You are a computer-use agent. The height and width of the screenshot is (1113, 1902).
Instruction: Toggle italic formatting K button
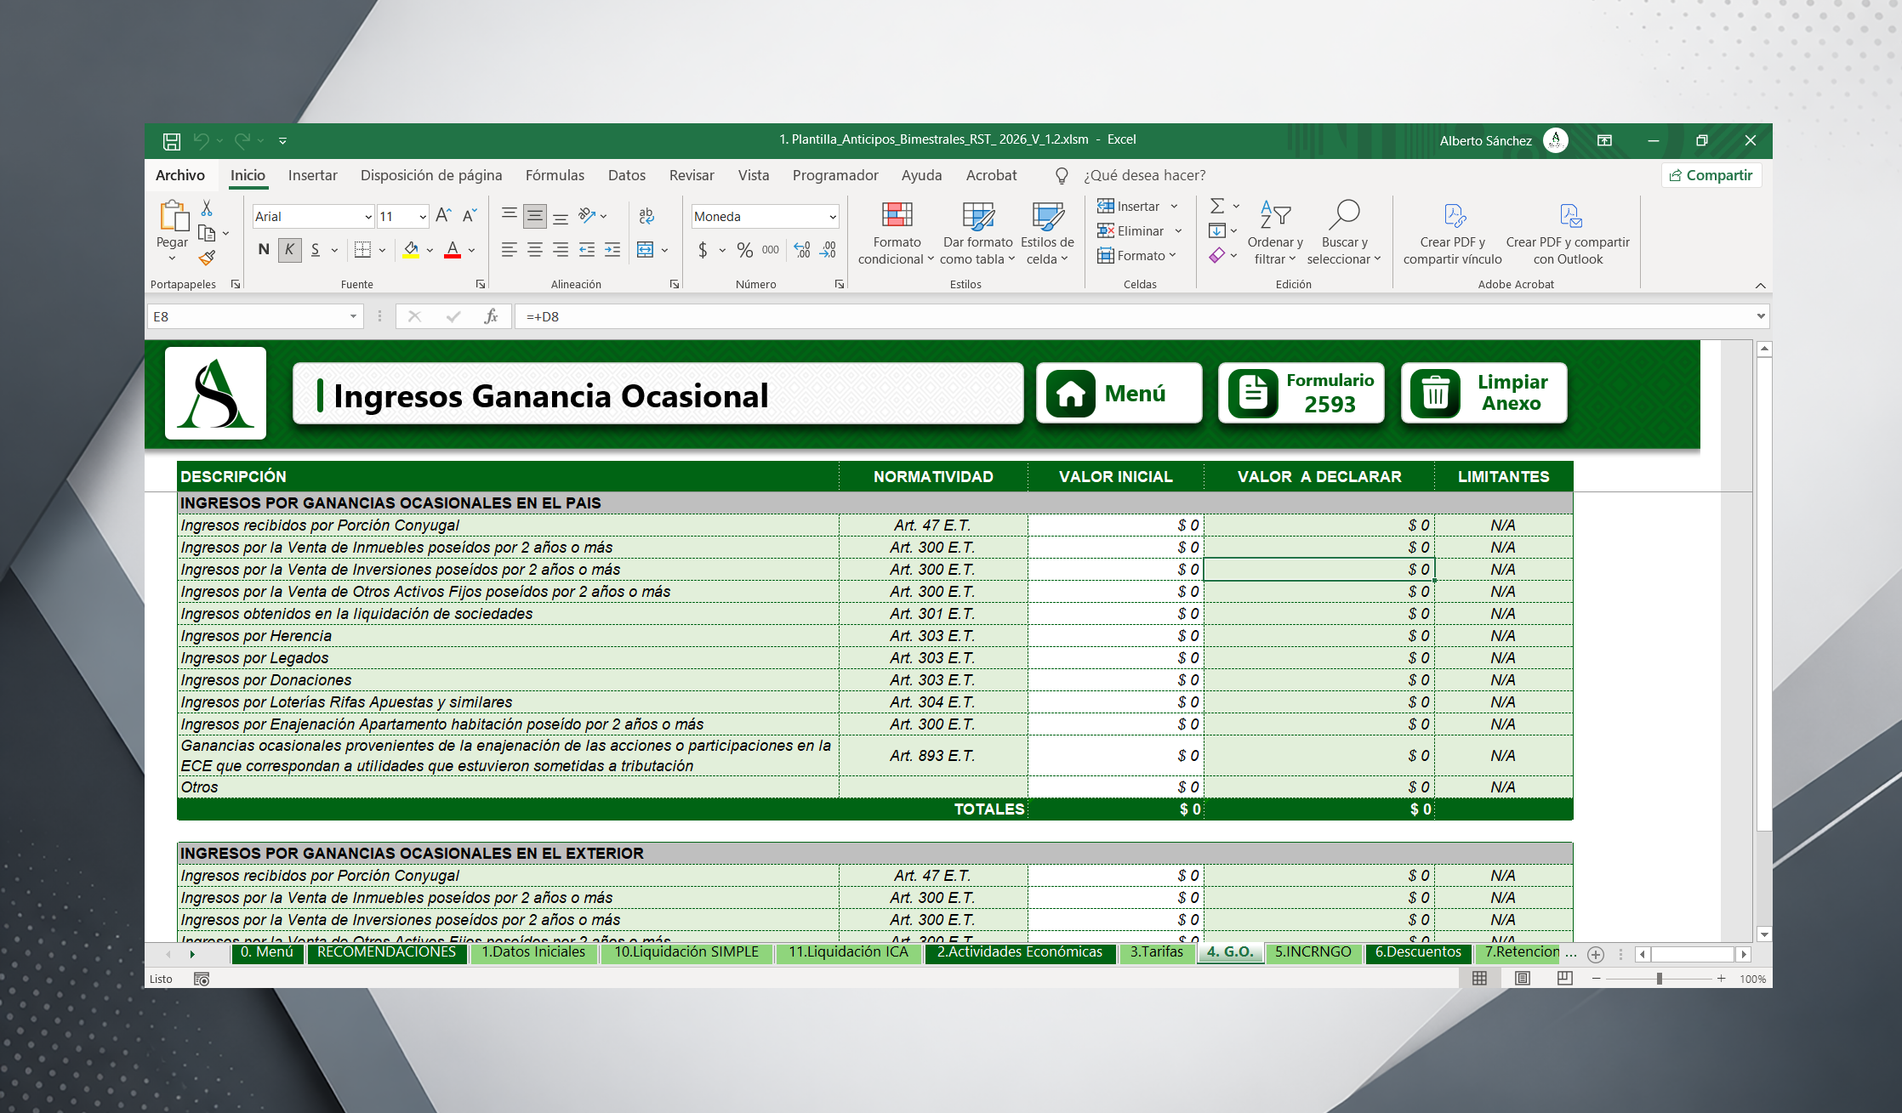pyautogui.click(x=289, y=249)
